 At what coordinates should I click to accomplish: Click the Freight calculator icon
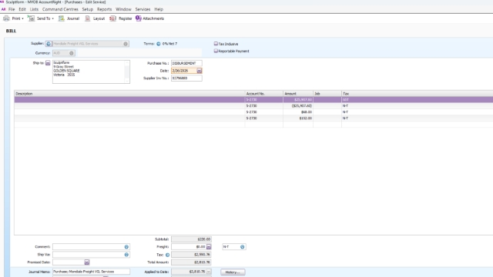[209, 247]
